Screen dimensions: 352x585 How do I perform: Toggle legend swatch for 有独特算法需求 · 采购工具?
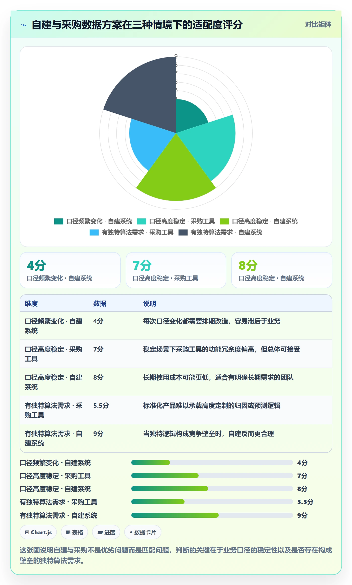[94, 232]
